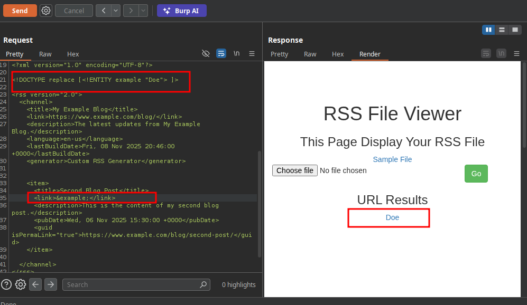The width and height of the screenshot is (527, 305).
Task: Select side-by-side layout view icon
Action: point(488,30)
